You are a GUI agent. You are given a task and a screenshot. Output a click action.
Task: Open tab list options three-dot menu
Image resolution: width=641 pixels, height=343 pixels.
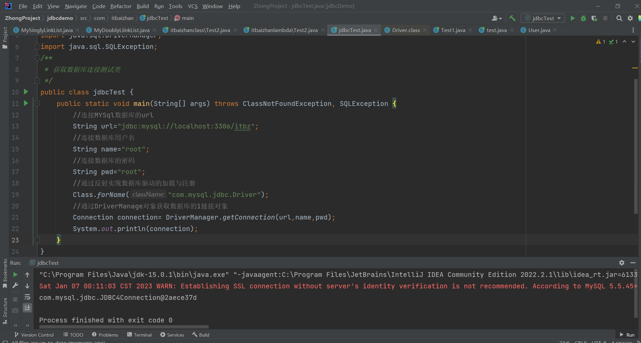633,30
